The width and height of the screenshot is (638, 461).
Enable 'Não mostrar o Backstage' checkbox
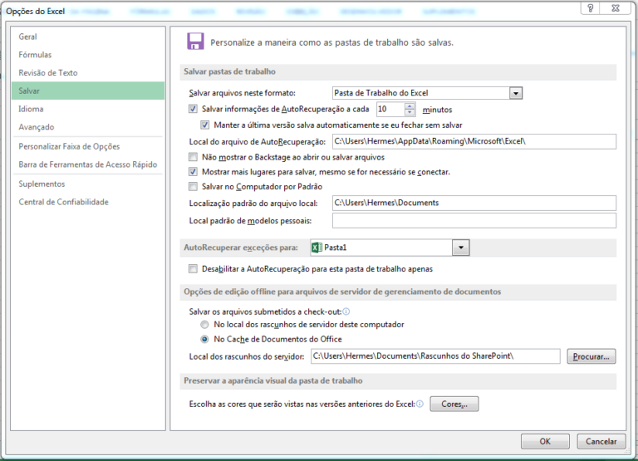tap(194, 156)
